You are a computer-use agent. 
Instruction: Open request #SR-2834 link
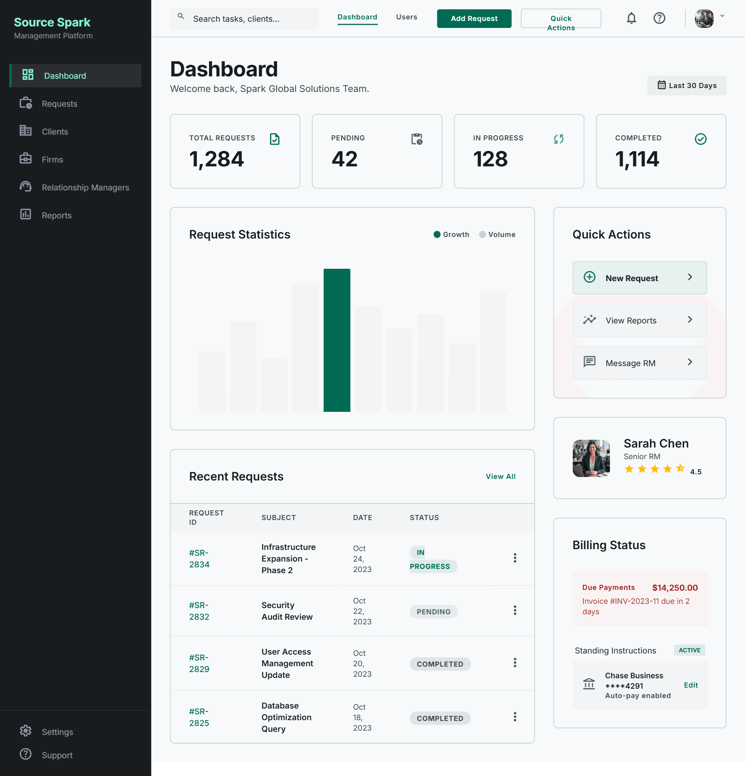coord(199,558)
